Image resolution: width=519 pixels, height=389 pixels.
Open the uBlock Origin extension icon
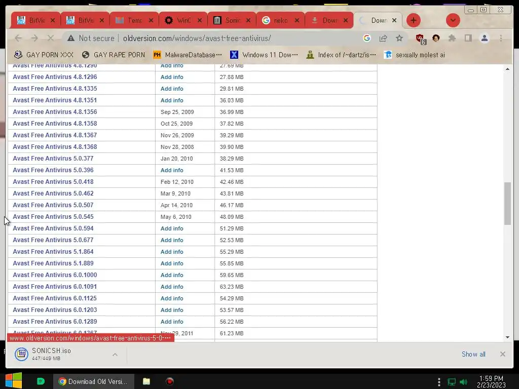421,39
